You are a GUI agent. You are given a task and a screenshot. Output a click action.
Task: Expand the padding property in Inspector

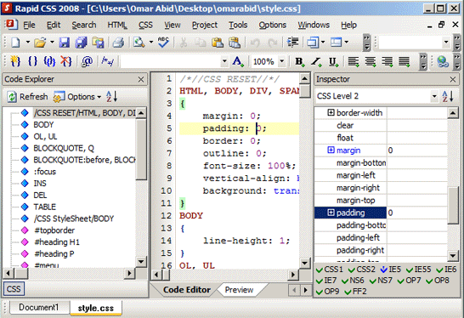pos(331,213)
